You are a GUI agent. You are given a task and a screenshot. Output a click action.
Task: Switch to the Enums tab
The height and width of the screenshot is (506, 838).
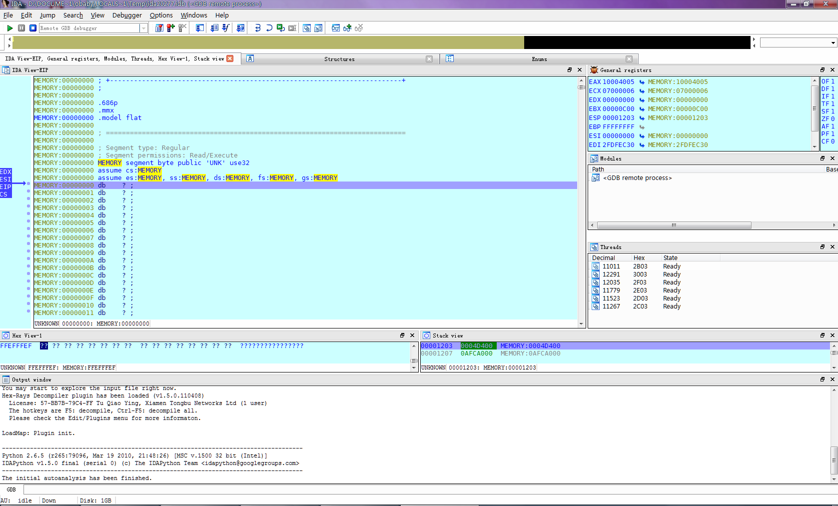click(539, 59)
